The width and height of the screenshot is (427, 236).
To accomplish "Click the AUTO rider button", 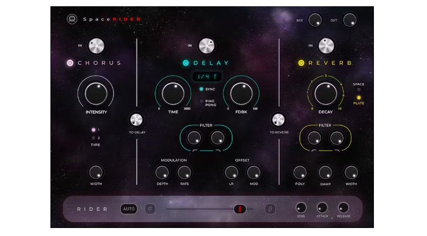I will coord(129,209).
